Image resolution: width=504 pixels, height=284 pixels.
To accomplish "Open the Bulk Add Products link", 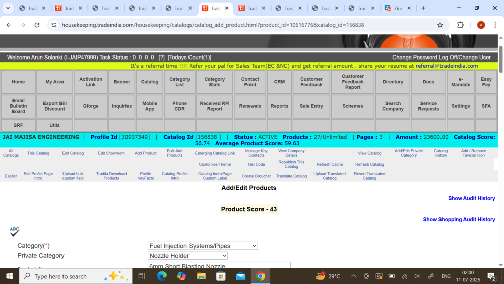I will pos(175,153).
